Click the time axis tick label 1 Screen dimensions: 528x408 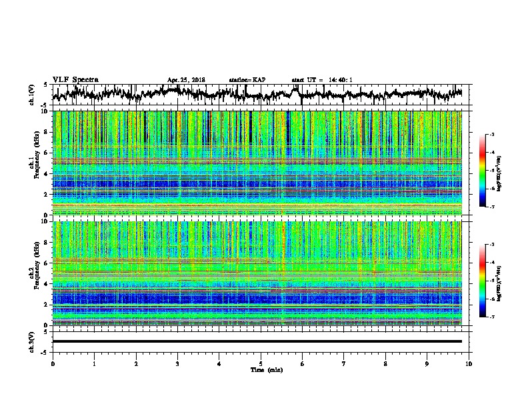(94, 364)
